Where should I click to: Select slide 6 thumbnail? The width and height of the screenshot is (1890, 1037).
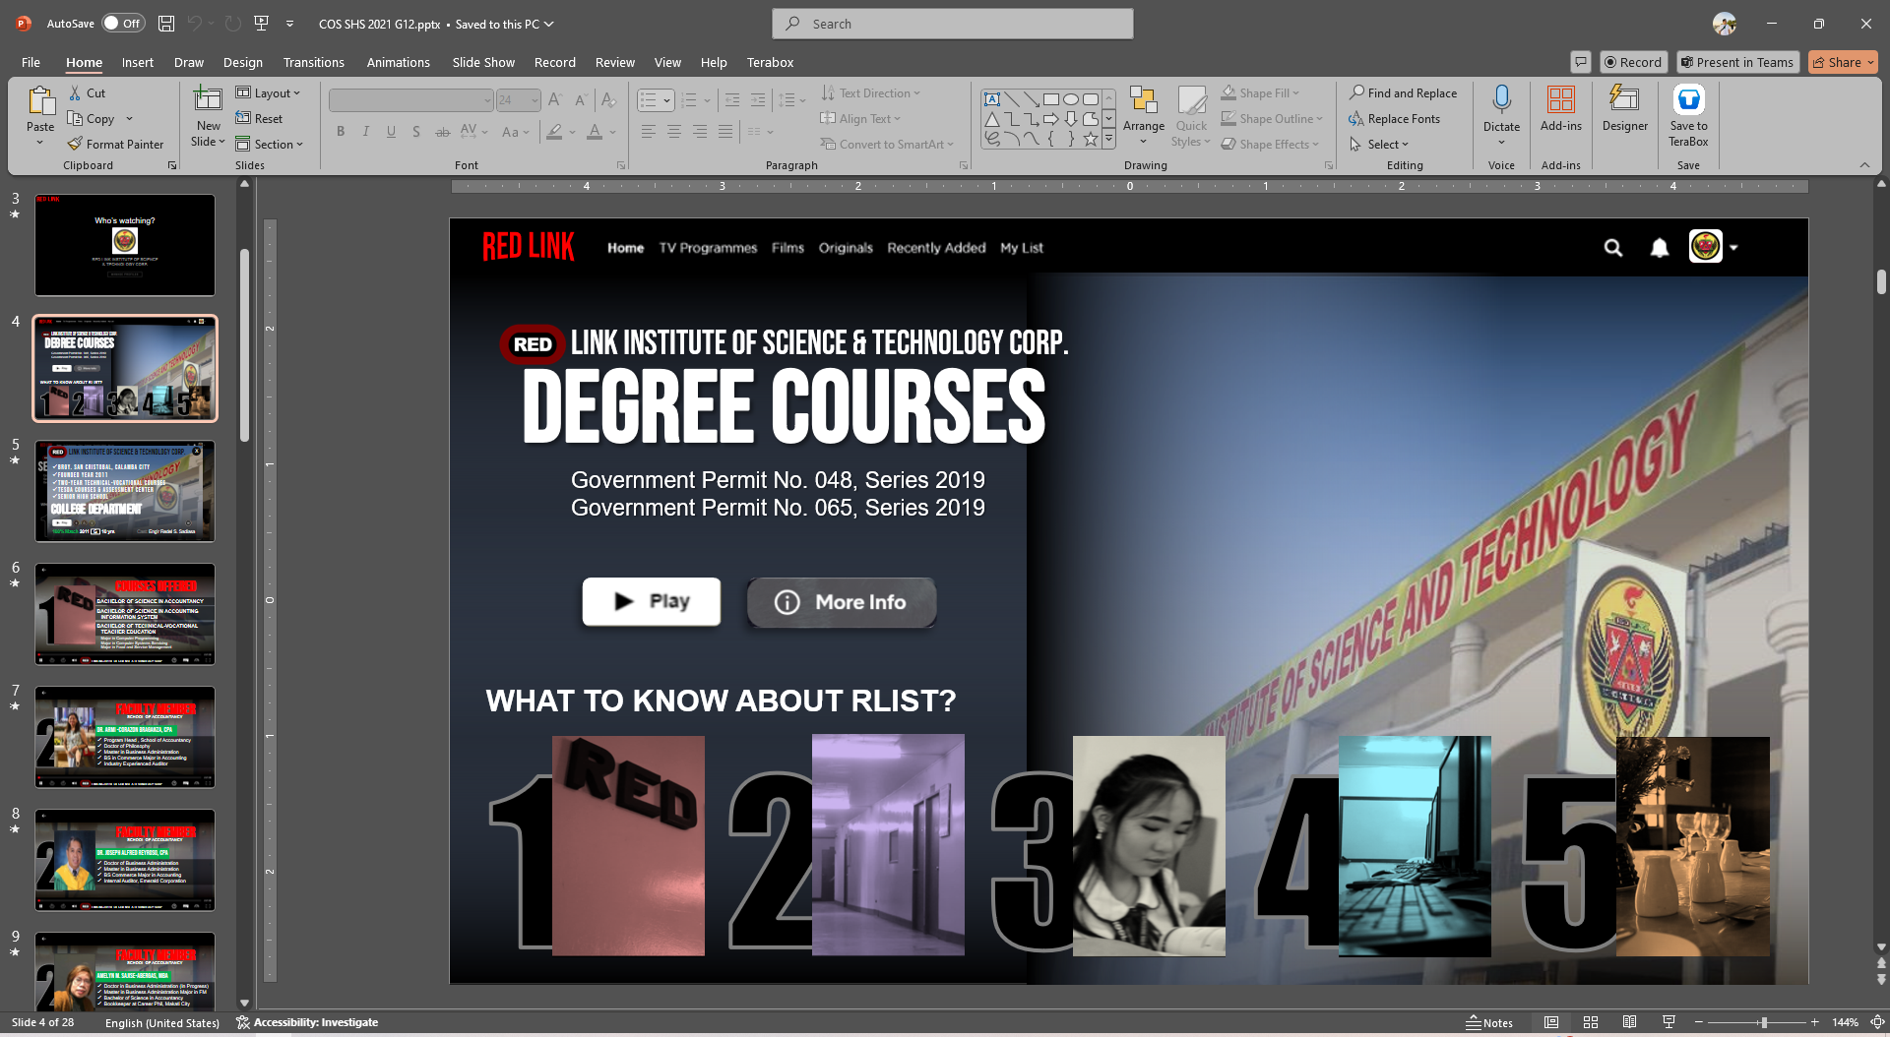(x=125, y=614)
